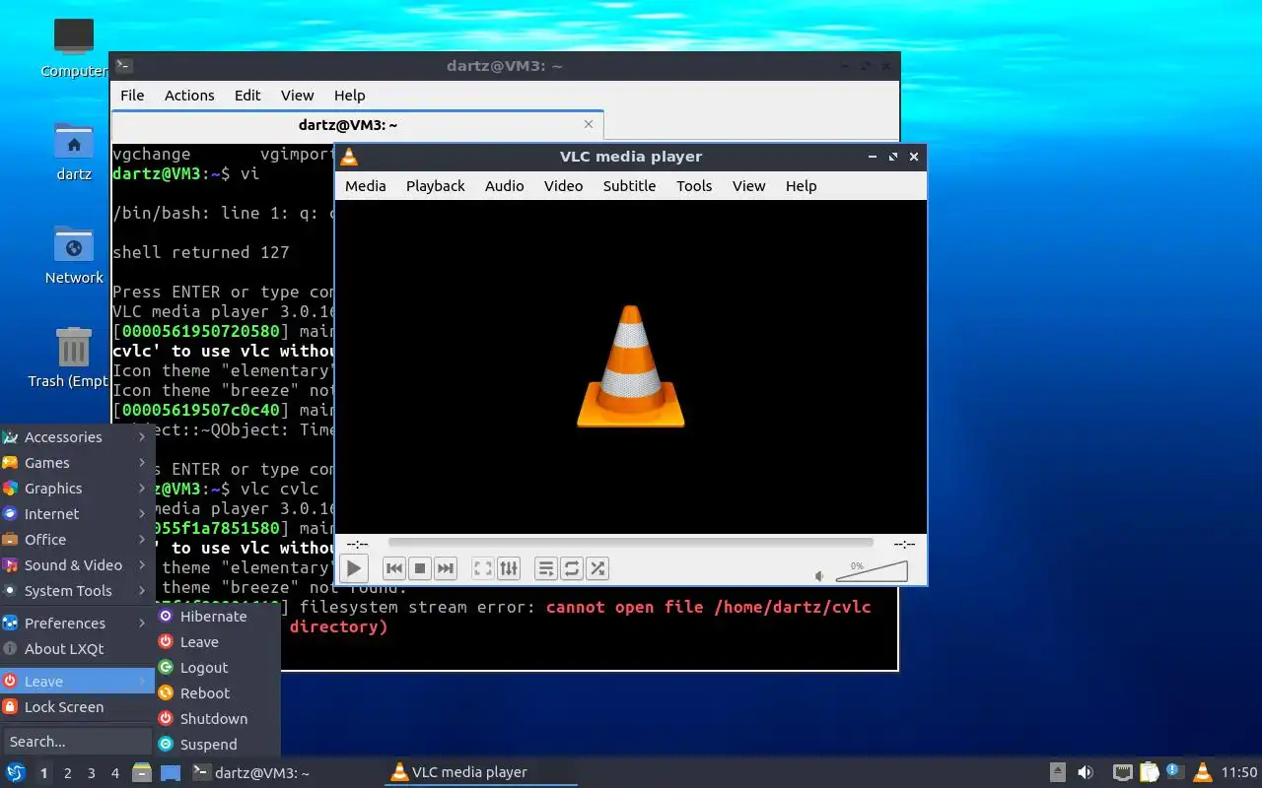Image resolution: width=1262 pixels, height=788 pixels.
Task: Click the VLC cone icon in title bar
Action: pyautogui.click(x=349, y=157)
